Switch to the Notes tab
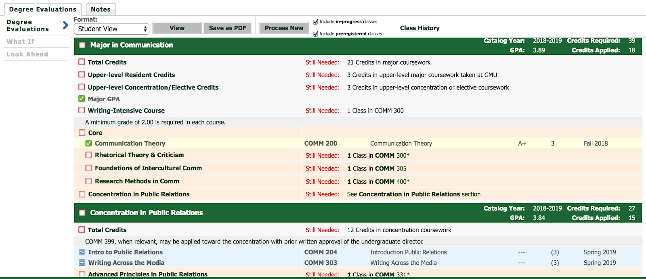Screen dimensions: 646x279 pyautogui.click(x=101, y=9)
